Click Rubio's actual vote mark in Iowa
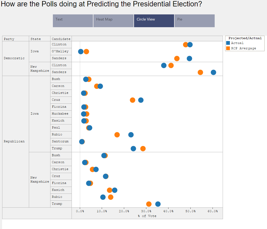This screenshot has width=267, height=229. (131, 135)
